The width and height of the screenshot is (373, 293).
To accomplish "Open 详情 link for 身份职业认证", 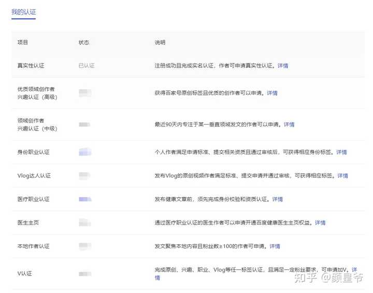I will [x=341, y=152].
